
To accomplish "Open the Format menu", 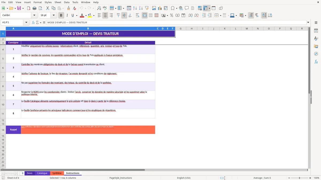I will pyautogui.click(x=37, y=2).
